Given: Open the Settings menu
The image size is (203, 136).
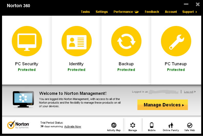Looking at the screenshot, I should click(102, 12).
